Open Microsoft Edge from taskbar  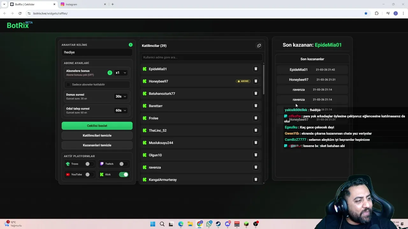point(181,224)
